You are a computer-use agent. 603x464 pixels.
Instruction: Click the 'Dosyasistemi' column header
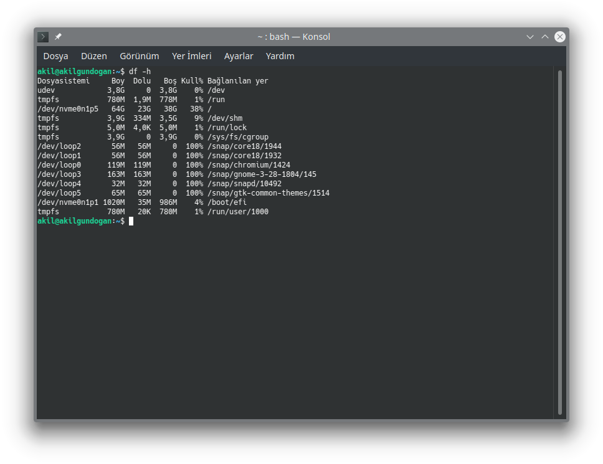pos(64,81)
